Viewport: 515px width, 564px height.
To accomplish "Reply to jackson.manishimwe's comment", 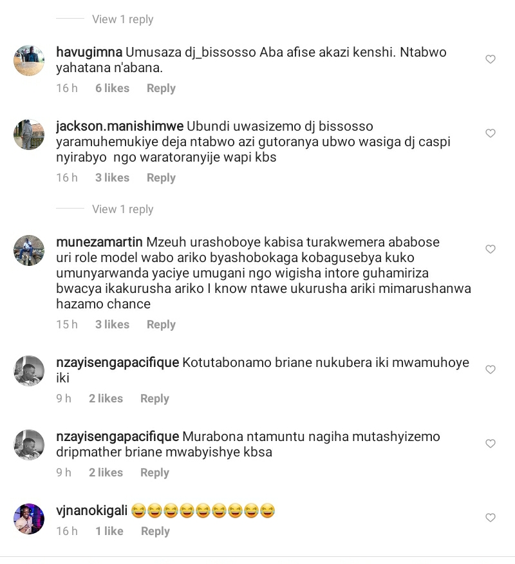I will [x=161, y=178].
